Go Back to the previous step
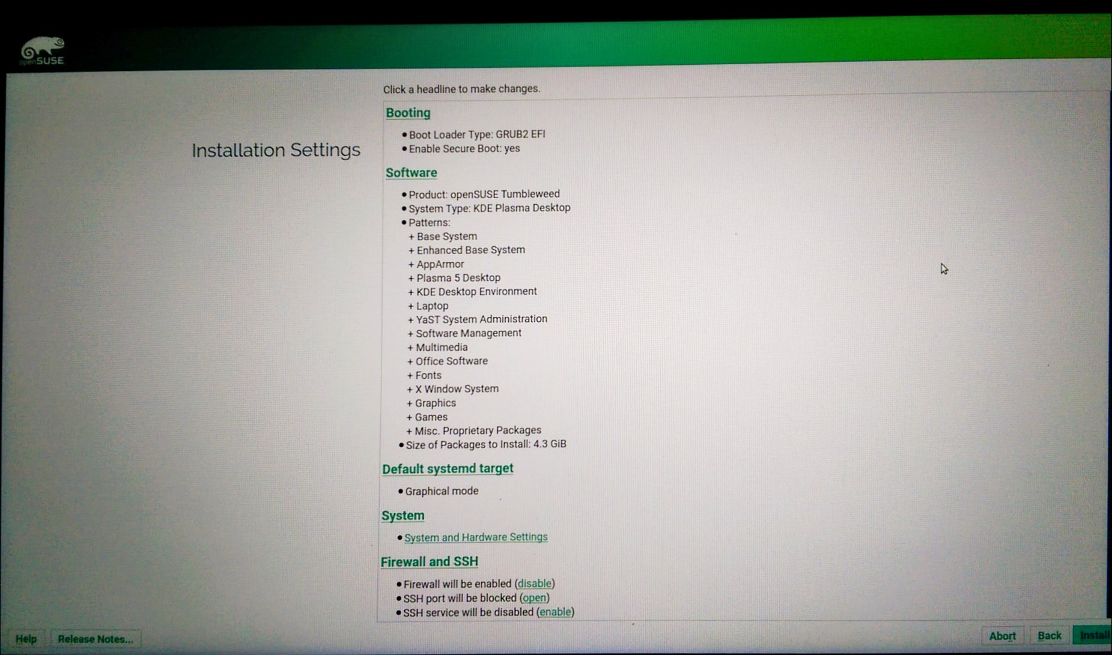 pyautogui.click(x=1050, y=636)
